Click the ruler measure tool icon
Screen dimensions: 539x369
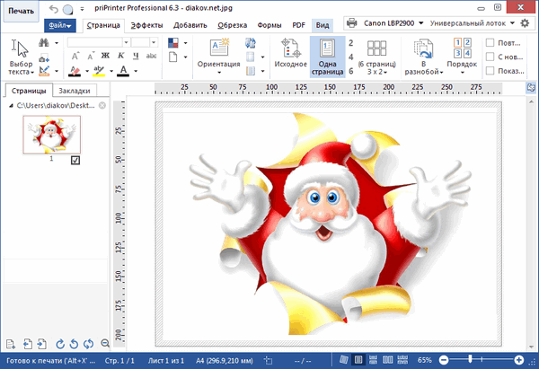(x=44, y=71)
